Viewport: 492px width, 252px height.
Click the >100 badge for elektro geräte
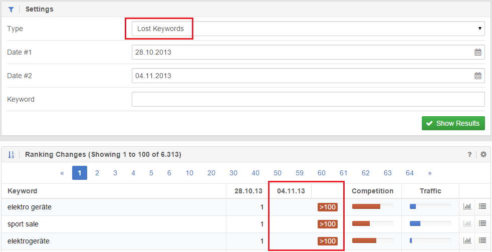328,207
